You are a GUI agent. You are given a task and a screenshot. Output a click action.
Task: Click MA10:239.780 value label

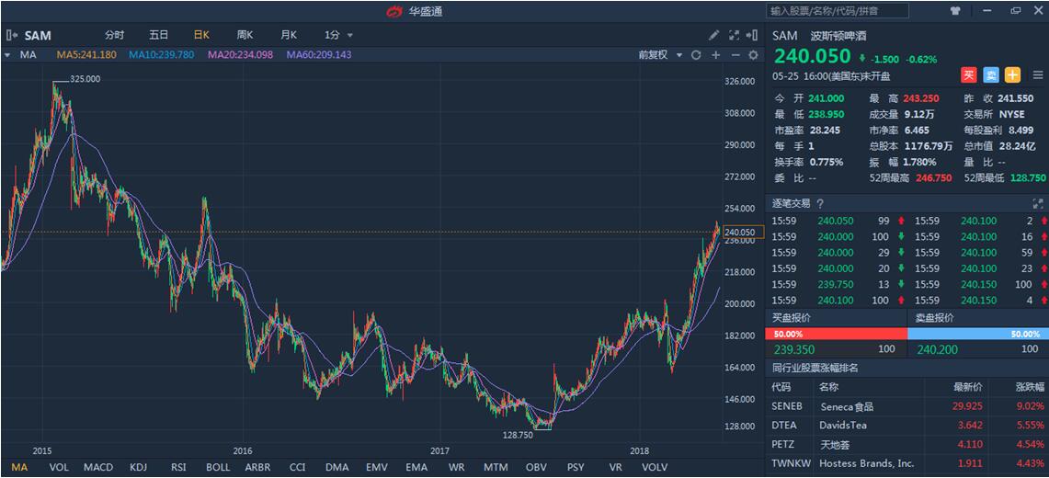click(x=161, y=55)
